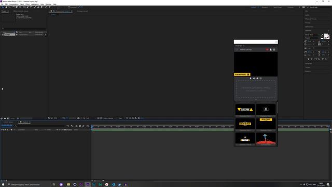Switch to the Project panel tab
This screenshot has width=332, height=187.
(4, 11)
